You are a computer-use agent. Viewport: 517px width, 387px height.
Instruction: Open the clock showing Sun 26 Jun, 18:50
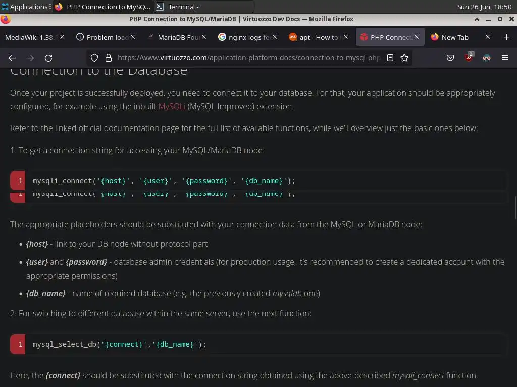pyautogui.click(x=484, y=7)
